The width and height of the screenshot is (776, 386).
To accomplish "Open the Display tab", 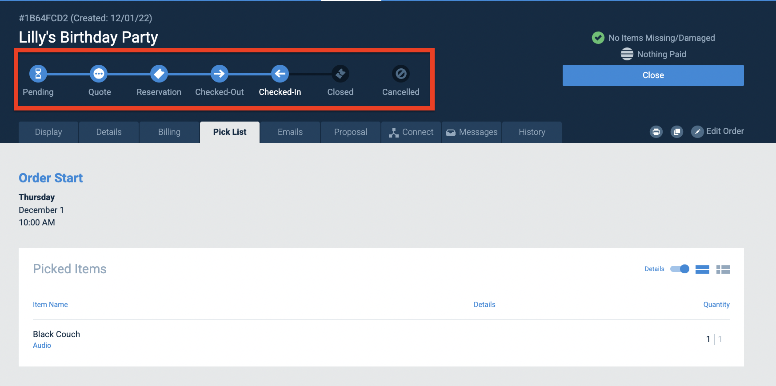I will click(x=48, y=132).
